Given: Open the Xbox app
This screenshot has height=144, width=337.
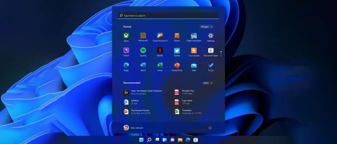Looking at the screenshot, I should coord(126,37).
